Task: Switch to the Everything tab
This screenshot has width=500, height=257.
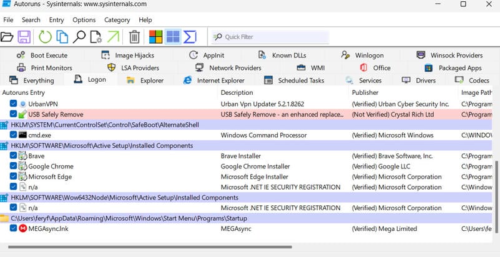Action: [32, 80]
